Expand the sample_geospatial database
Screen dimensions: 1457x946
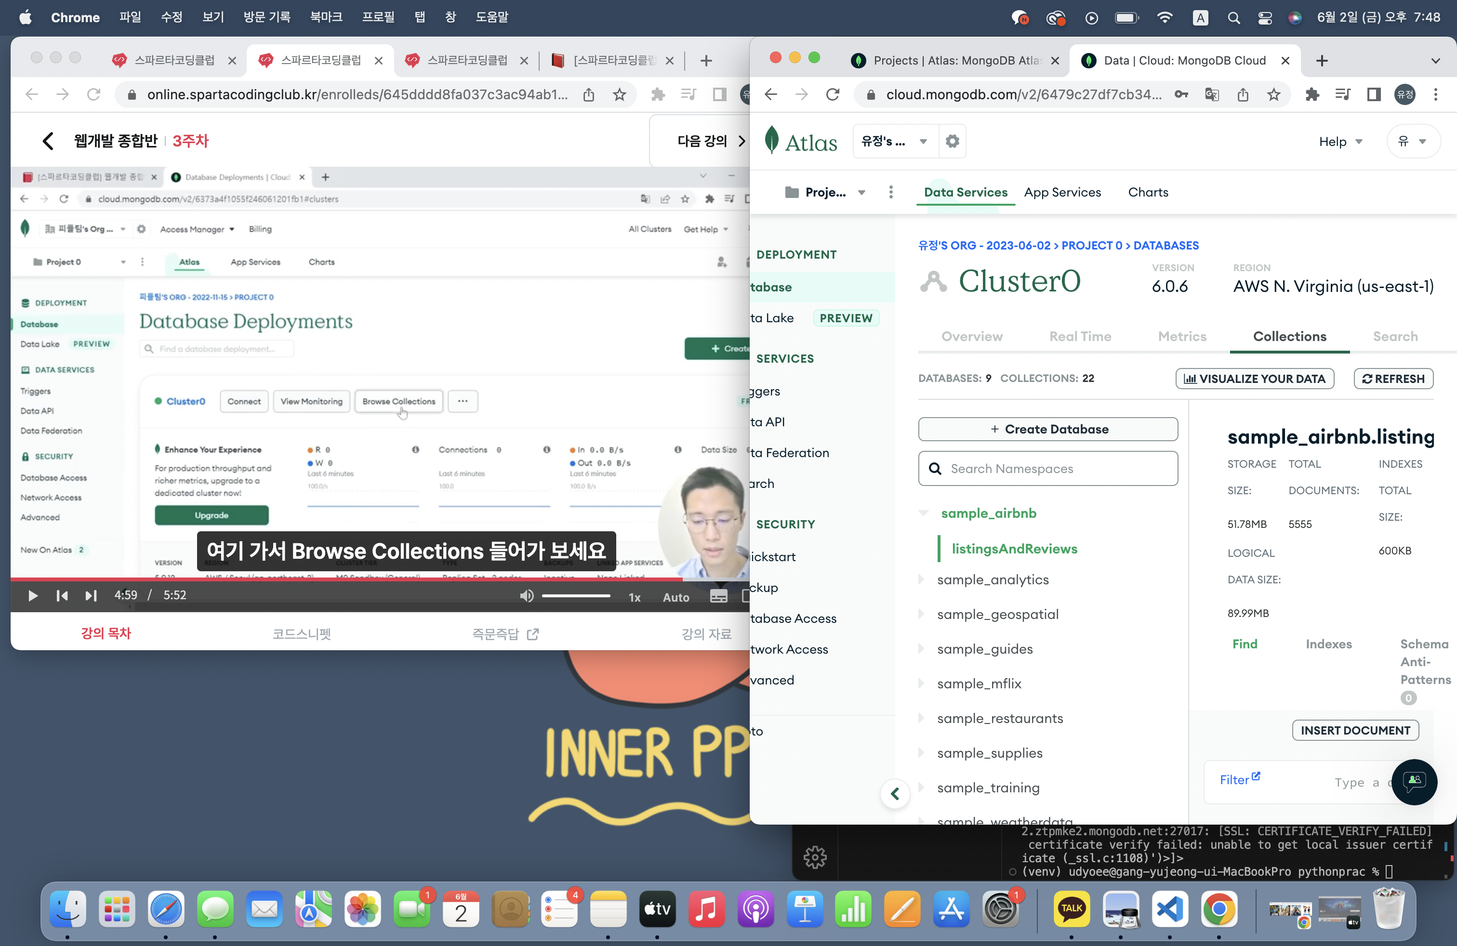pyautogui.click(x=921, y=614)
